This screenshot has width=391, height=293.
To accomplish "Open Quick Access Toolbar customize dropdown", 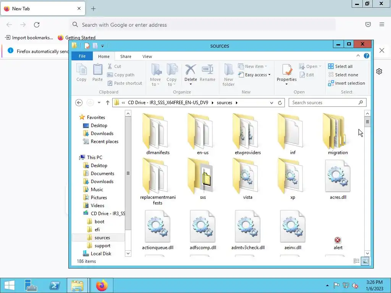I will (102, 46).
